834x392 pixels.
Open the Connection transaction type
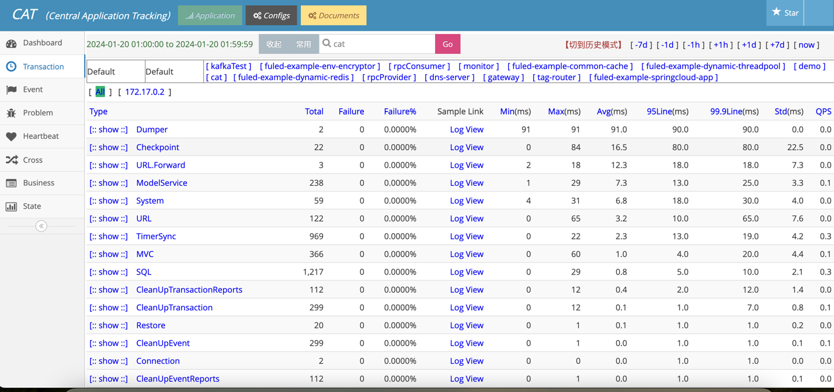(158, 361)
